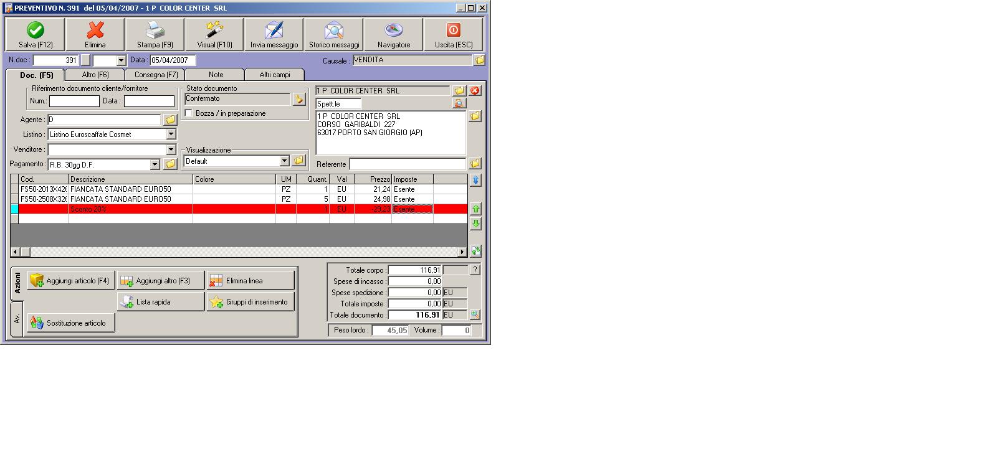Screen dimensions: 997x462
Task: Click the Descrizione column header
Action: click(131, 179)
